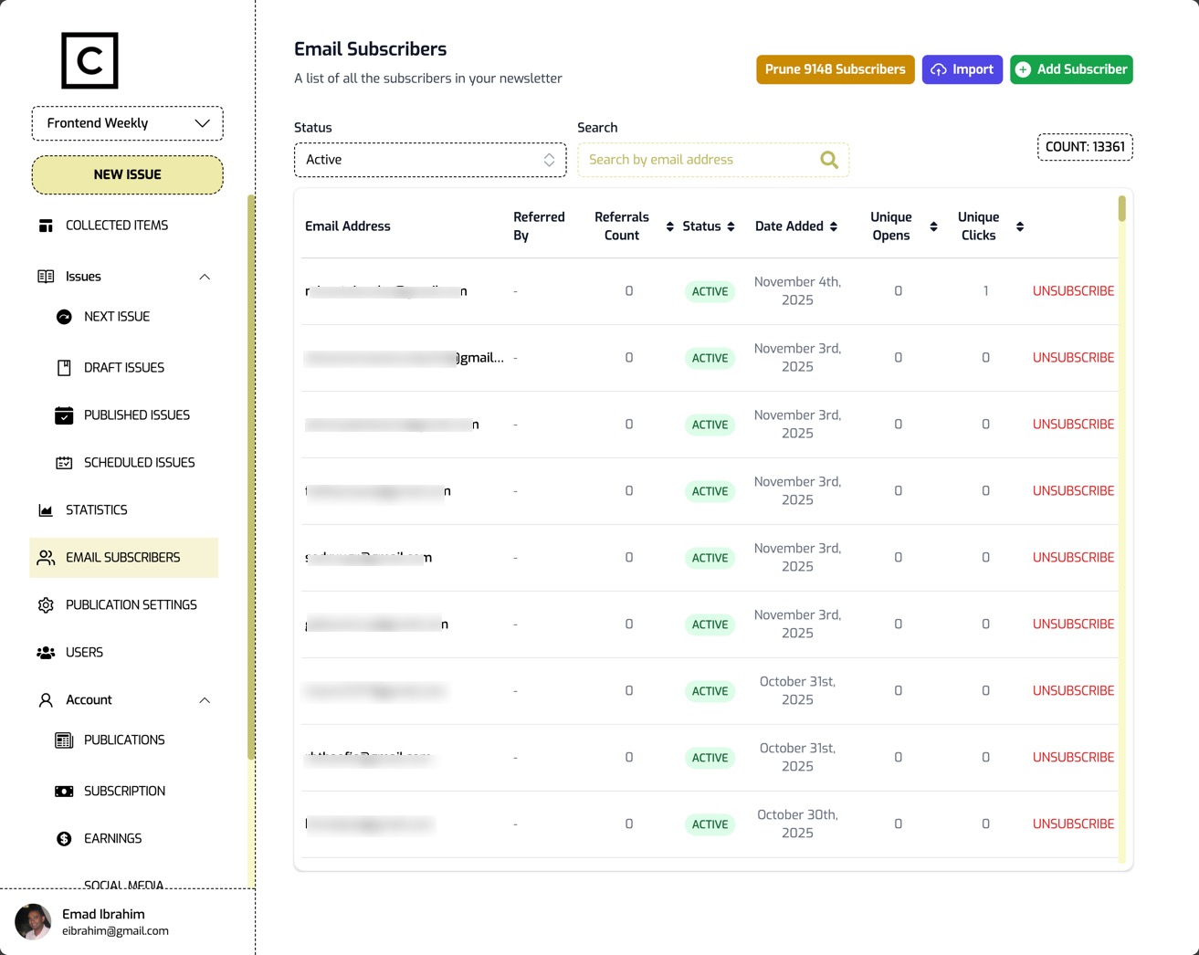This screenshot has height=955, width=1199.
Task: Collapse the Account section chevron
Action: pyautogui.click(x=205, y=700)
